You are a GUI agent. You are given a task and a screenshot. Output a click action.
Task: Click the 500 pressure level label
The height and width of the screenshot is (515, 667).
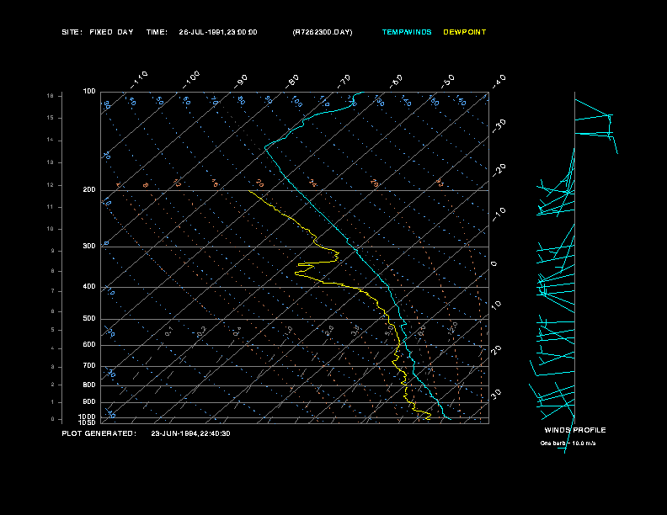click(89, 318)
